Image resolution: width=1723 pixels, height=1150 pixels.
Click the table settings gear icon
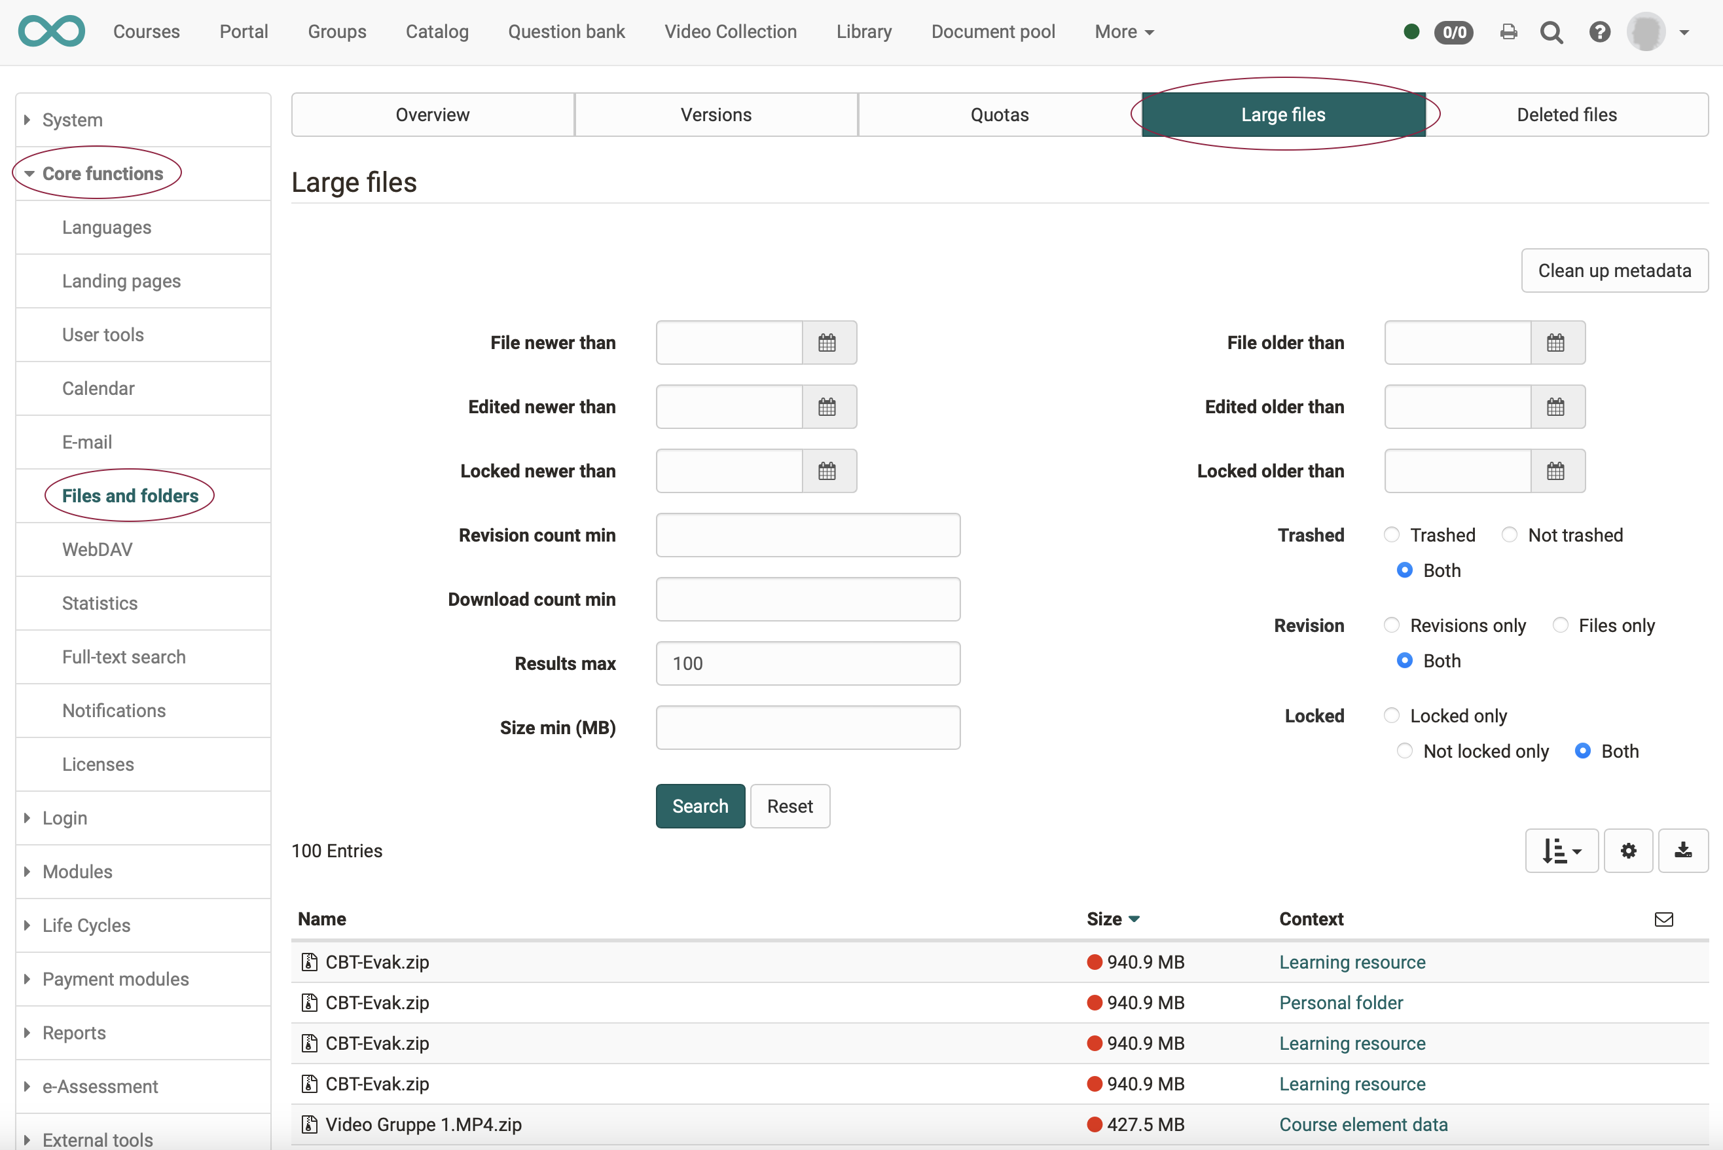tap(1627, 851)
